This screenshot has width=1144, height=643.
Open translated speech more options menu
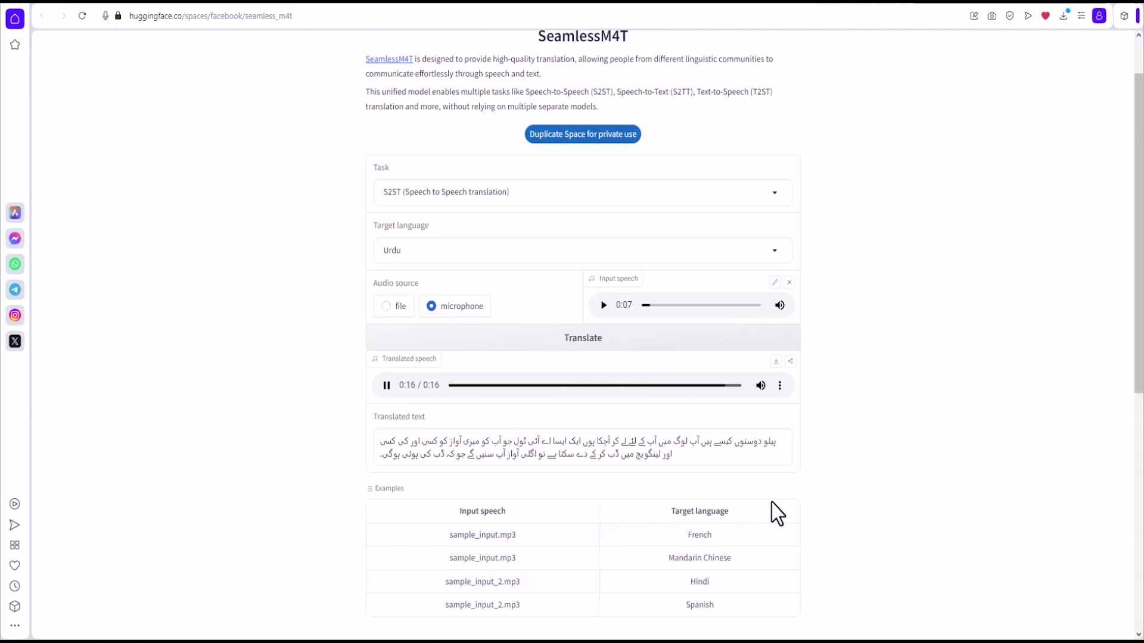point(780,386)
